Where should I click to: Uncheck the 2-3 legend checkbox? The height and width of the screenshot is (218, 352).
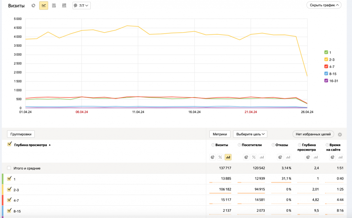[x=326, y=59]
